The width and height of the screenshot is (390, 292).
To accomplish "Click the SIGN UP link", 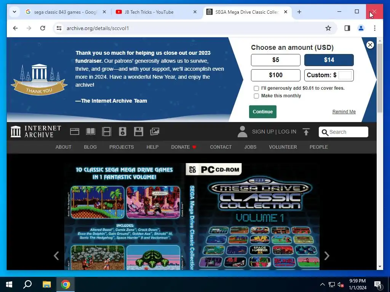I will pos(263,132).
